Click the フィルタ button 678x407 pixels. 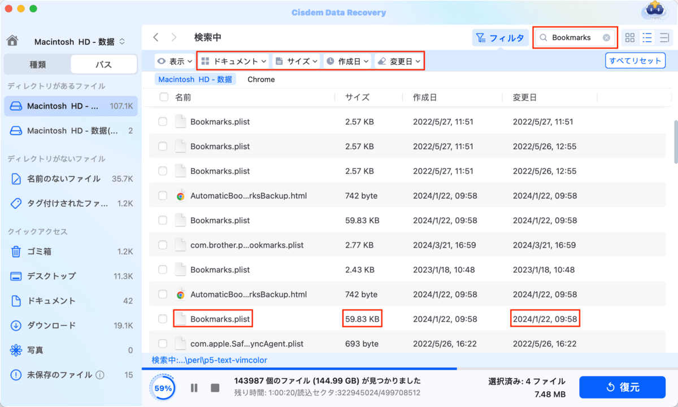coord(500,38)
